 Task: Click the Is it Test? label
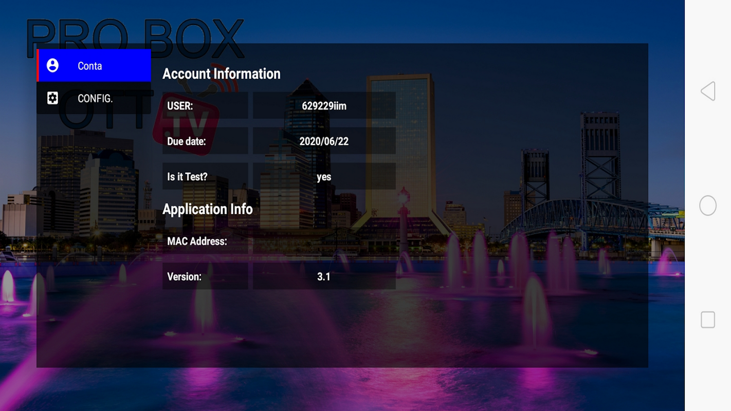pos(187,177)
